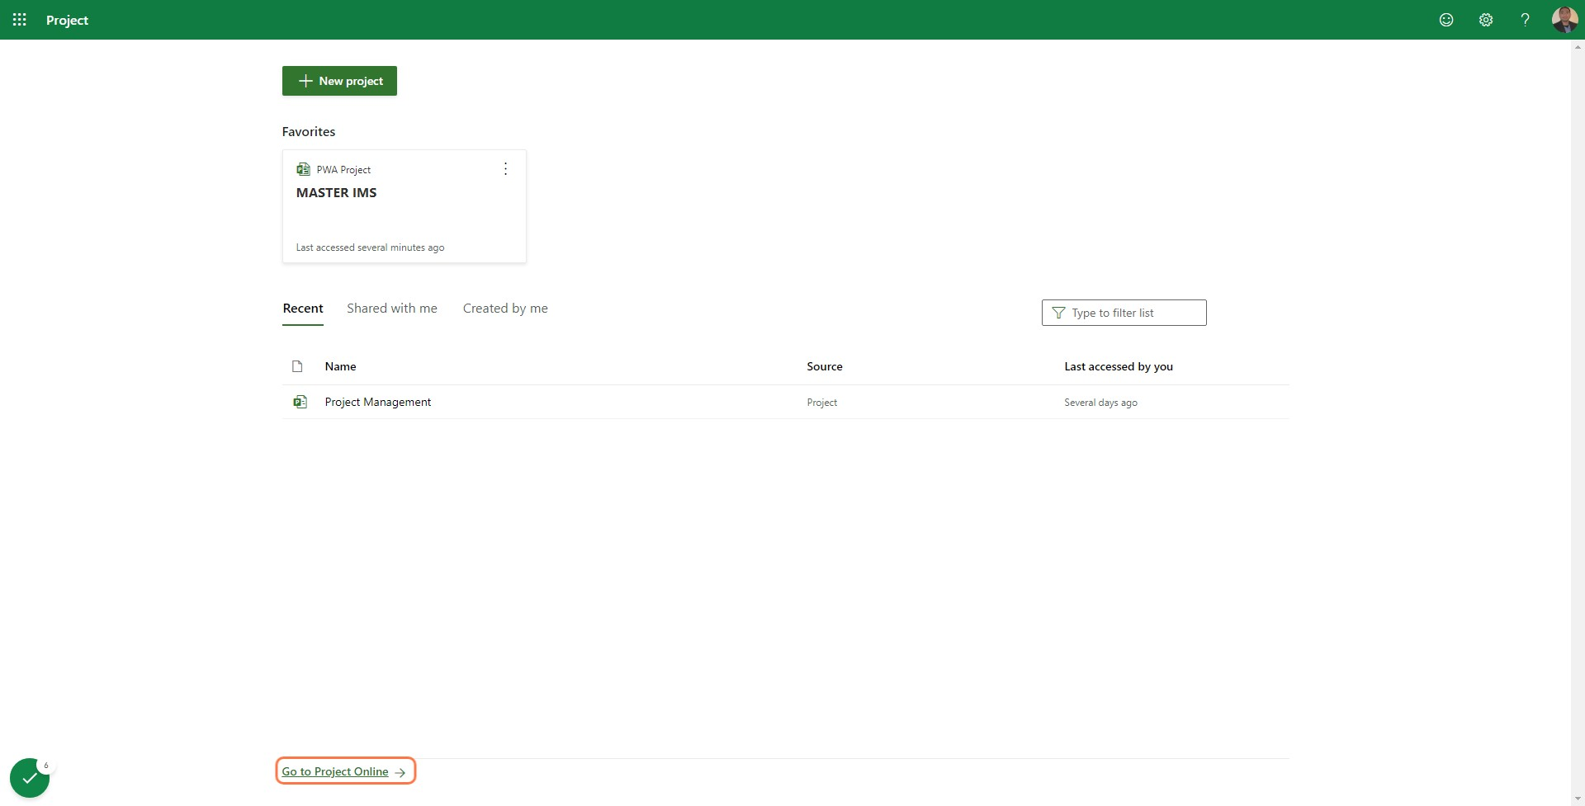Switch to the Recent tab
This screenshot has width=1585, height=806.
[303, 309]
